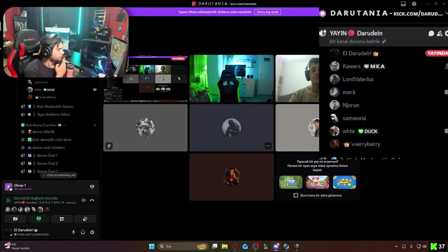Mute microphone next to El Darudein'
This screenshot has height=252, width=448.
point(73,232)
